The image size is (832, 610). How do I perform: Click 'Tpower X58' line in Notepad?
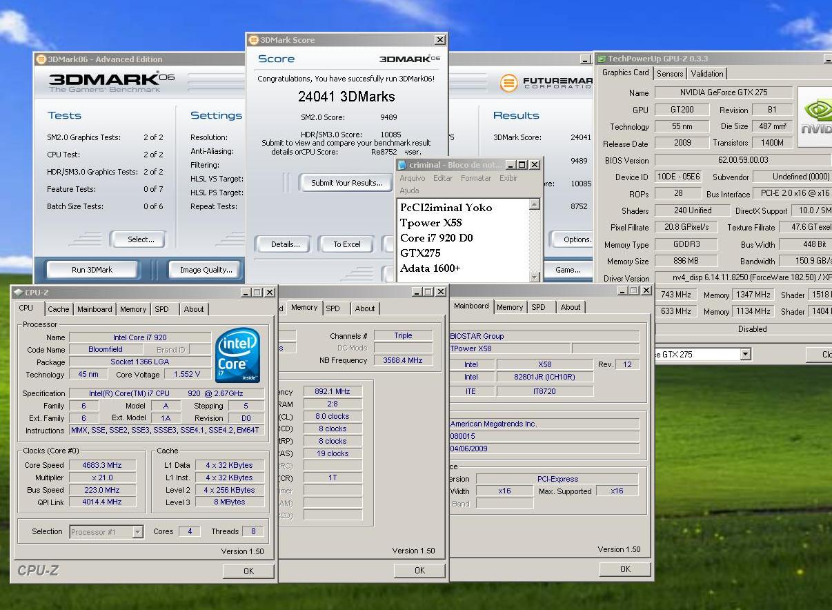click(x=431, y=223)
